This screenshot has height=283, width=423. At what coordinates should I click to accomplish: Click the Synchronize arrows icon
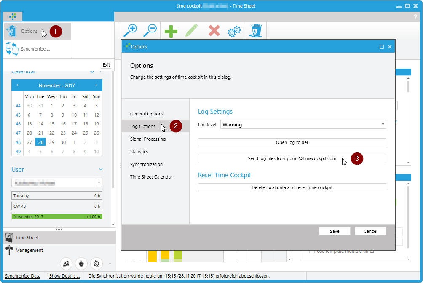(x=12, y=49)
